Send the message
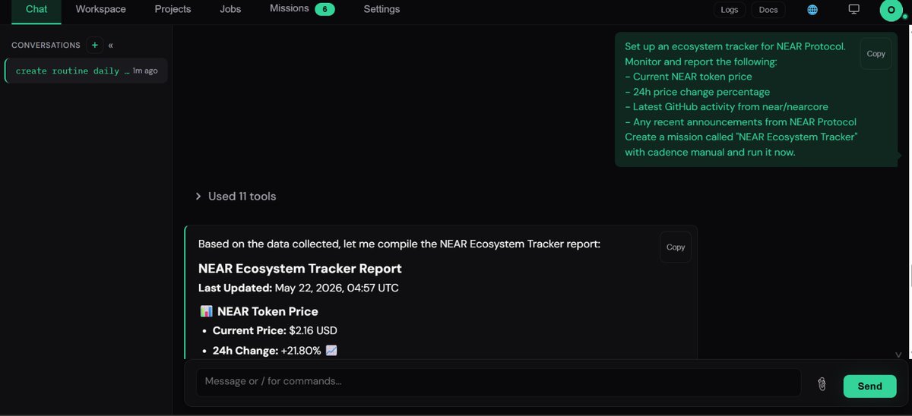 (869, 386)
